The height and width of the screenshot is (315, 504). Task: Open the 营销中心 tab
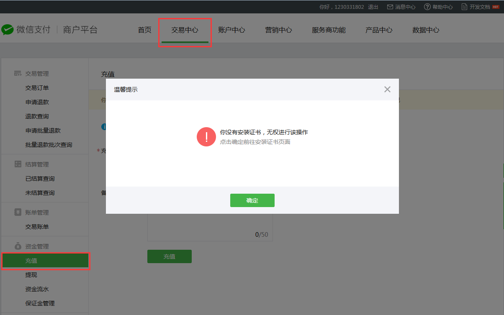pyautogui.click(x=278, y=30)
